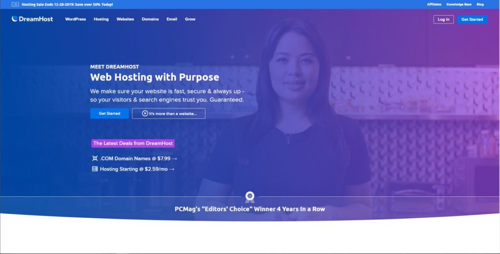Click Get Started in the header
The height and width of the screenshot is (254, 500).
472,20
